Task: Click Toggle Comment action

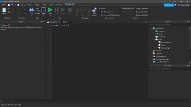Action: [x=142, y=9]
